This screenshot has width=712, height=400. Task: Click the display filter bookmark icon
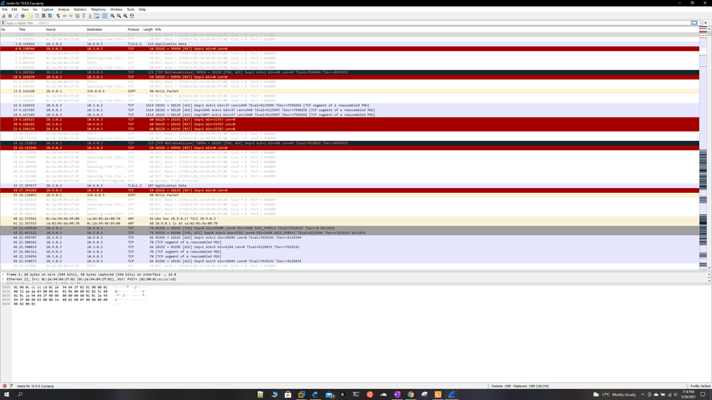coord(4,23)
